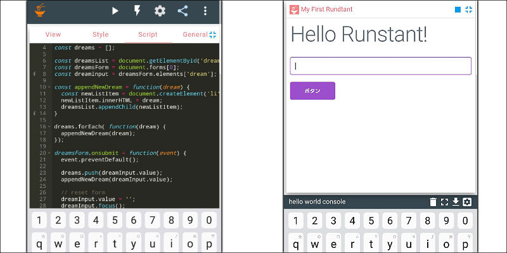The image size is (507, 253).
Task: Tap the purple ボタン button
Action: [x=312, y=90]
